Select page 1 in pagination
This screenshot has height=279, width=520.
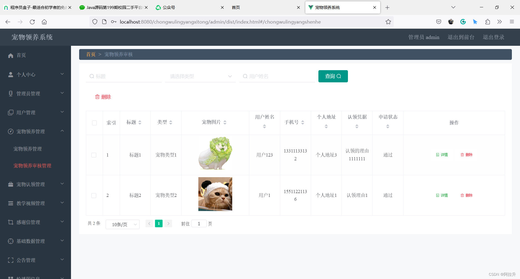click(x=159, y=223)
